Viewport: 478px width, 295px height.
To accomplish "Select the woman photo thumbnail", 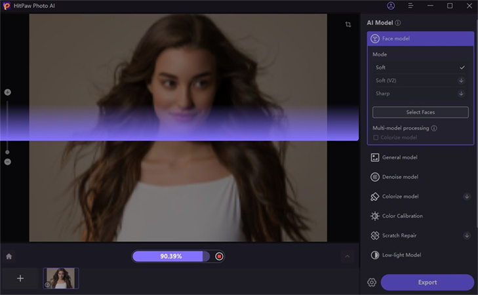I will (61, 278).
